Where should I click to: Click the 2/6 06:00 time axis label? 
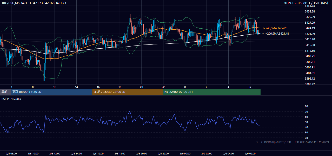click(250, 153)
